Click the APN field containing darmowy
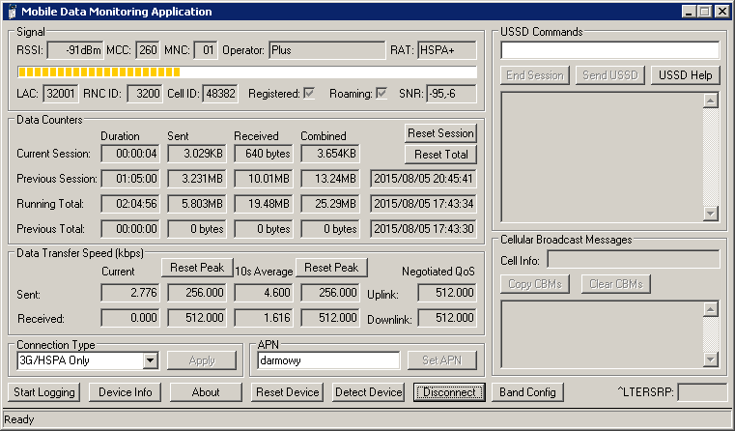Viewport: 735px width, 431px height. [x=328, y=360]
